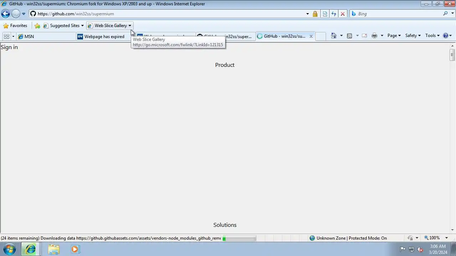Click the Sign in link on page
Viewport: 456px width, 256px height.
(9, 47)
